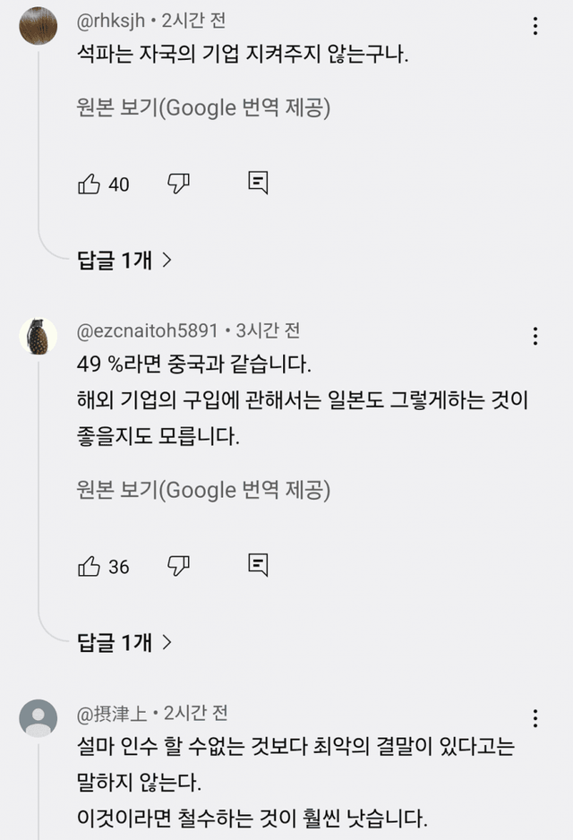This screenshot has height=840, width=573.
Task: Visit the @rhksjh channel username
Action: pos(112,20)
